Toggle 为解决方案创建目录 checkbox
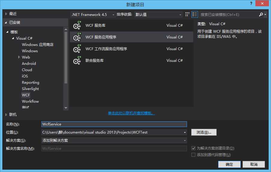Screen dimensions: 271x172 point(193,148)
